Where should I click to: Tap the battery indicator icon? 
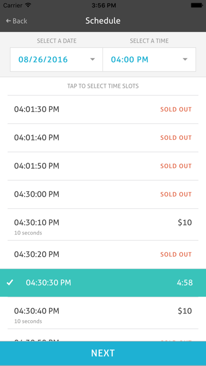(197, 5)
